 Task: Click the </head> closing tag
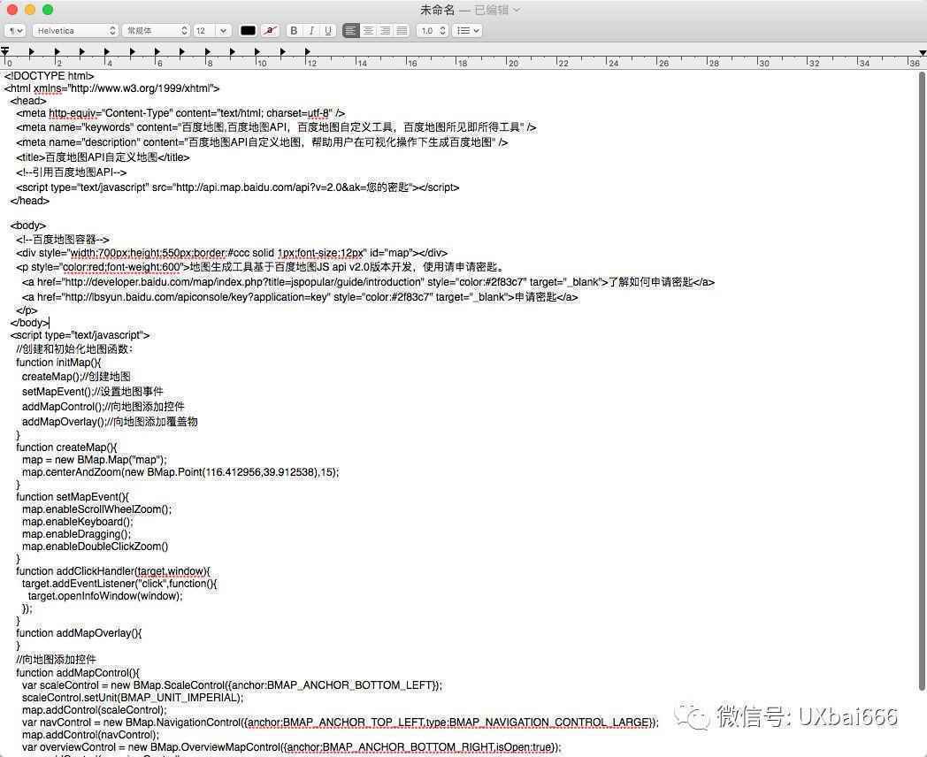pyautogui.click(x=29, y=201)
